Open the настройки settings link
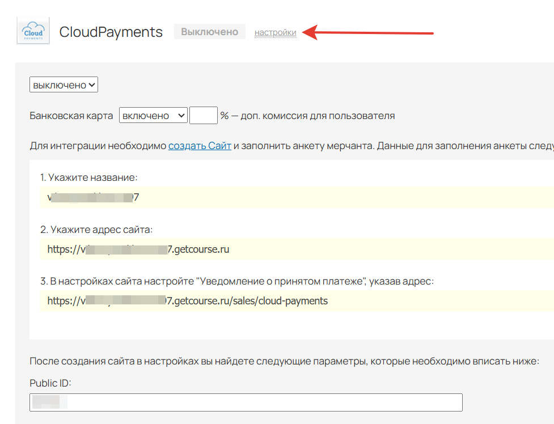Screen dimensions: 554x424 pyautogui.click(x=275, y=32)
